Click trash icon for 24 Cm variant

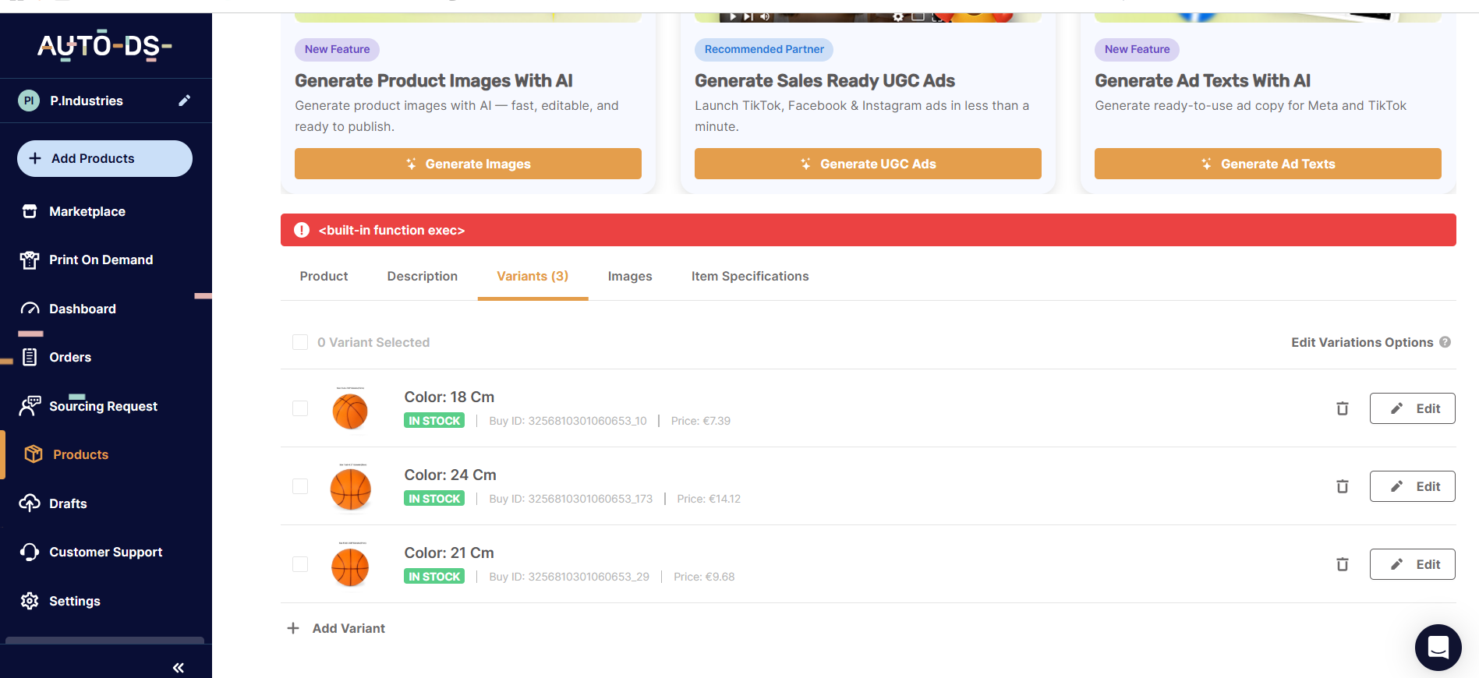coord(1342,486)
